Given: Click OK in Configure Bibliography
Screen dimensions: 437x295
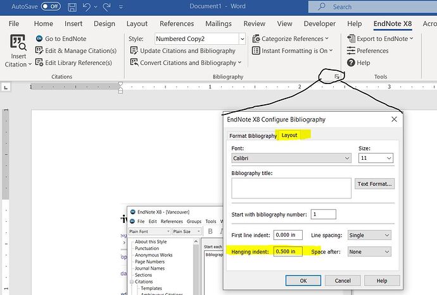Looking at the screenshot, I should click(x=303, y=280).
